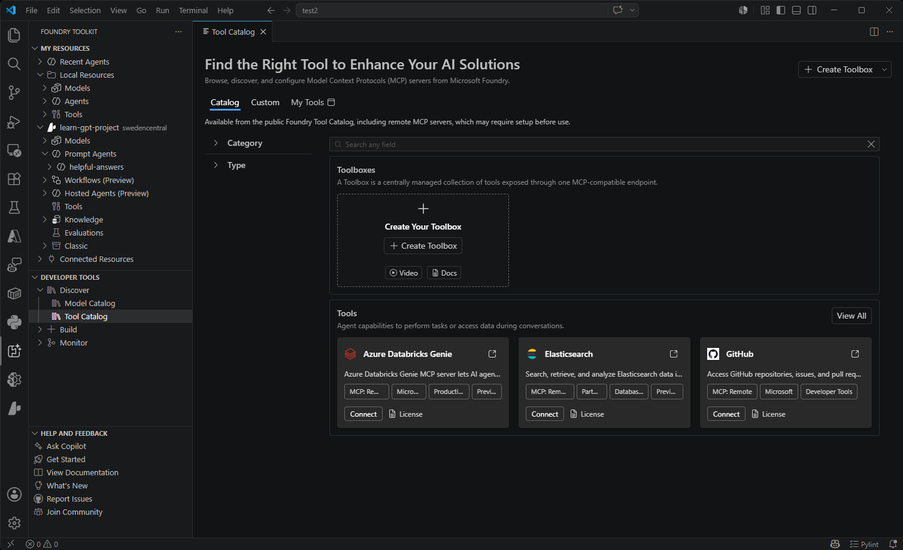Collapse the Developer Tools section
The width and height of the screenshot is (903, 550).
(35, 277)
